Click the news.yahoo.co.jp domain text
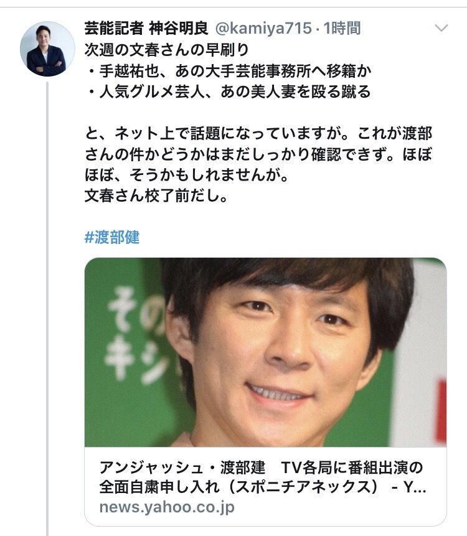Viewport: 467px width, 536px height. pyautogui.click(x=167, y=507)
